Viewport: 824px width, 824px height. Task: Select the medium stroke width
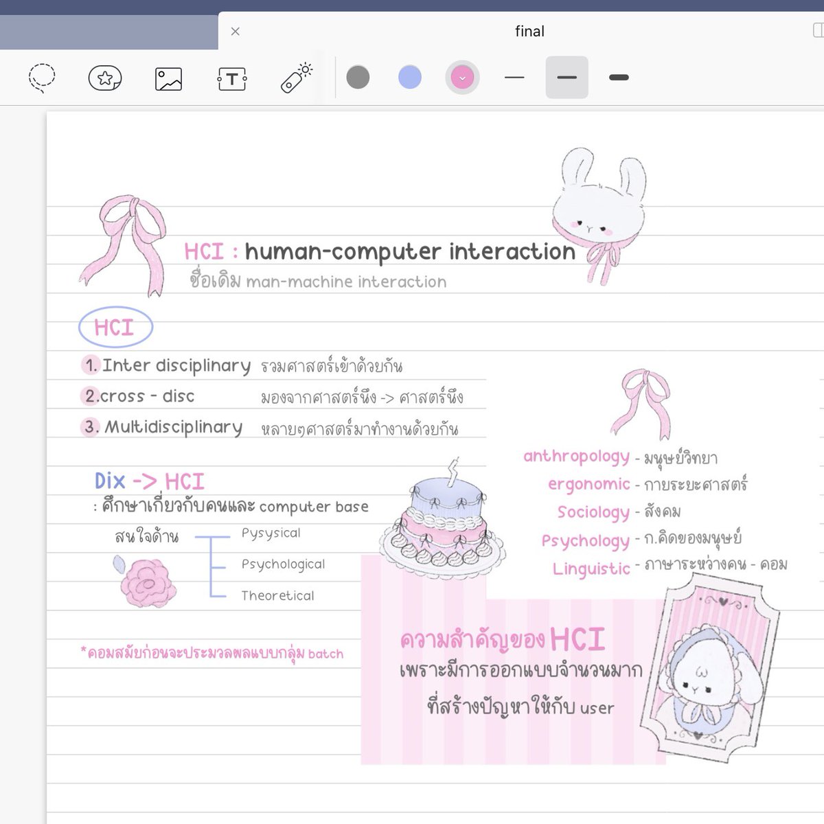[x=566, y=78]
